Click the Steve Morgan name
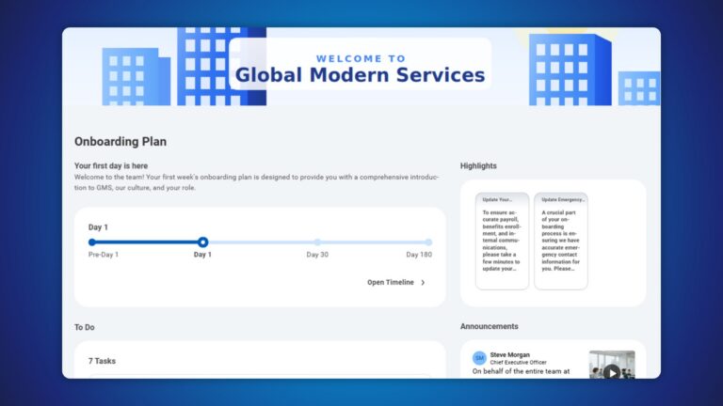 pyautogui.click(x=509, y=355)
